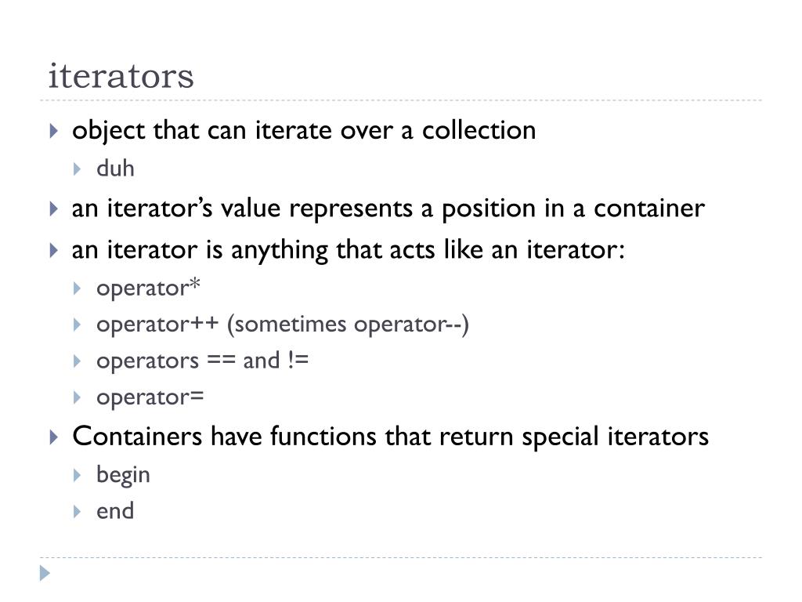802x602 pixels.
Task: Click the 'iterators' slide title
Action: point(121,76)
